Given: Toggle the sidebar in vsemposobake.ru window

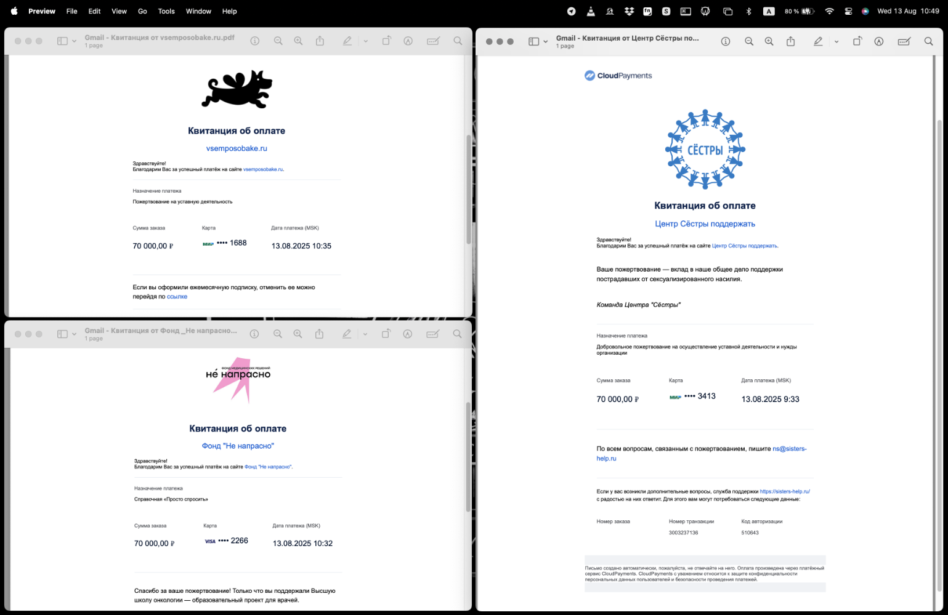Looking at the screenshot, I should pyautogui.click(x=62, y=41).
